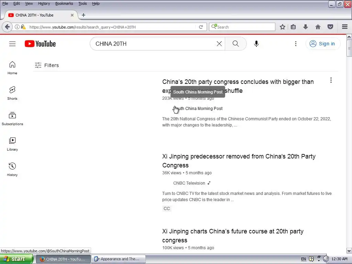This screenshot has height=264, width=352.
Task: Open Subscriptions in the sidebar
Action: tap(12, 119)
